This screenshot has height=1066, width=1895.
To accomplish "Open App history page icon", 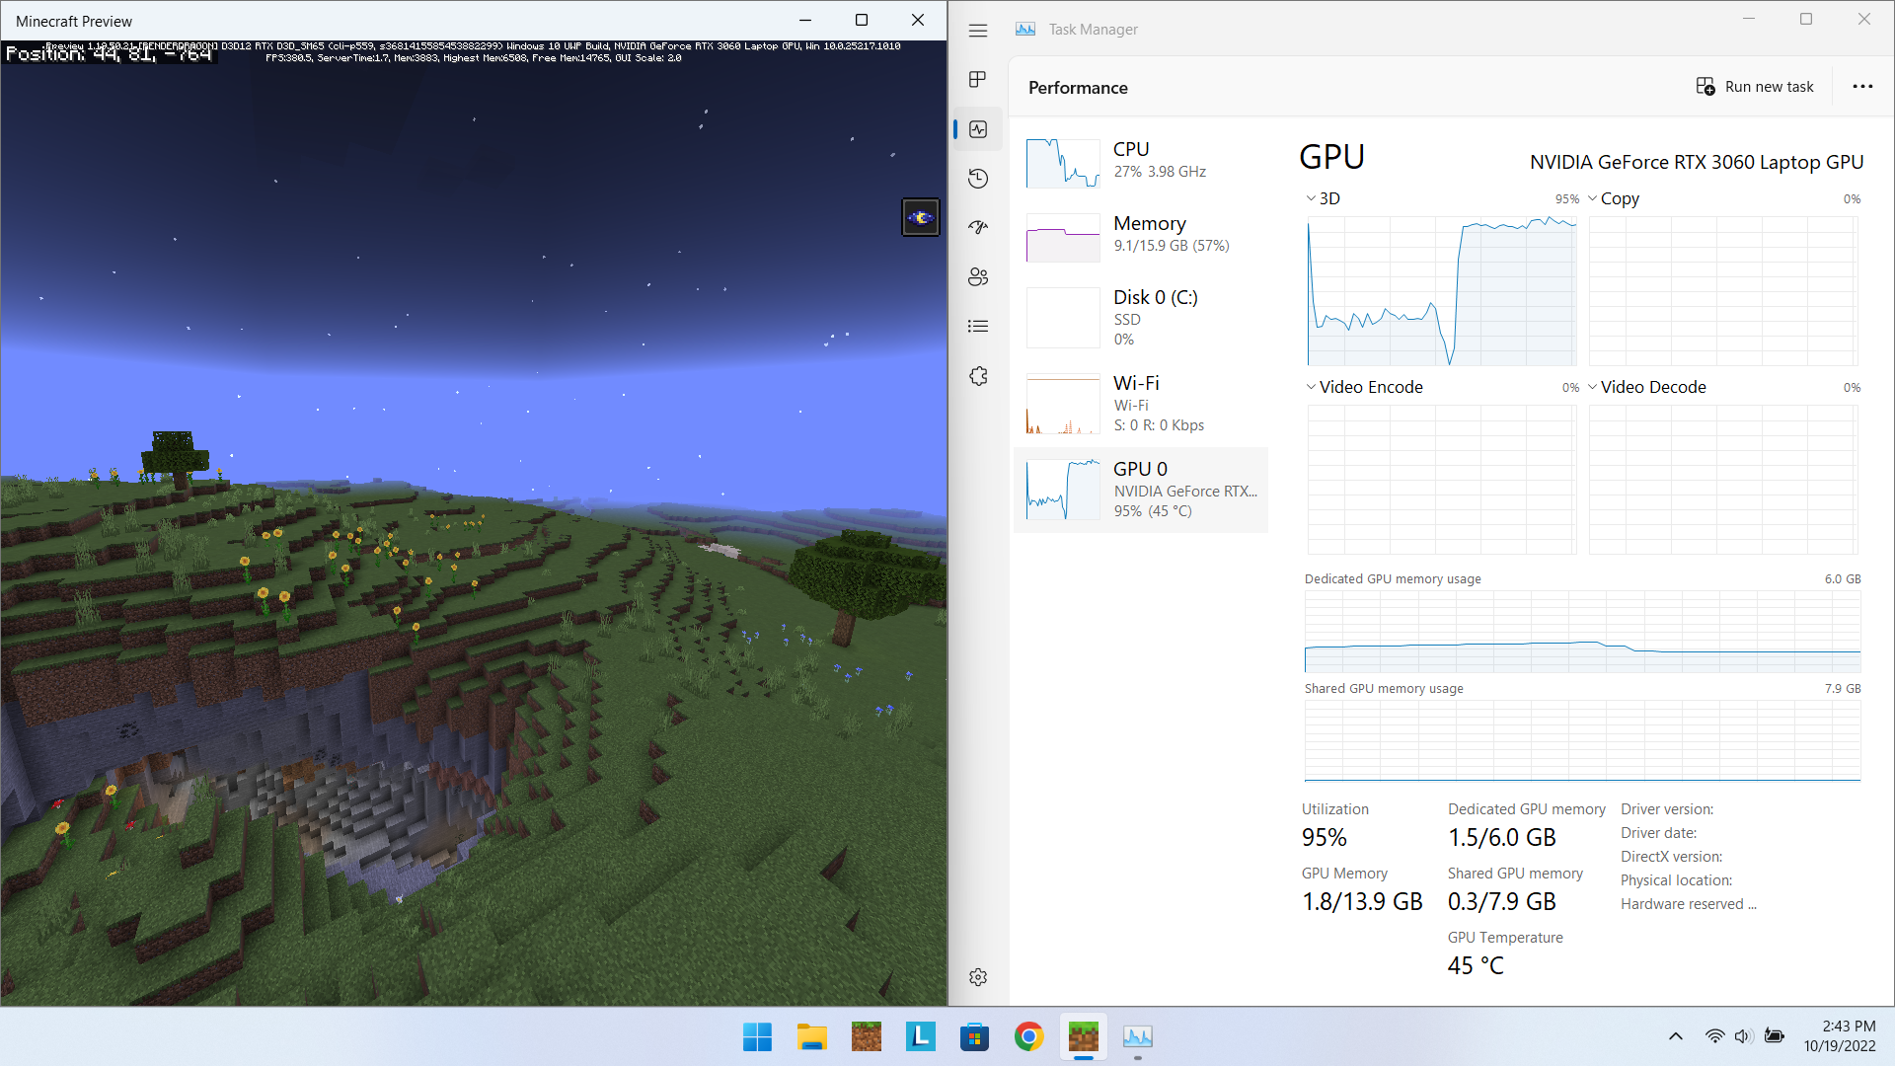I will click(978, 179).
